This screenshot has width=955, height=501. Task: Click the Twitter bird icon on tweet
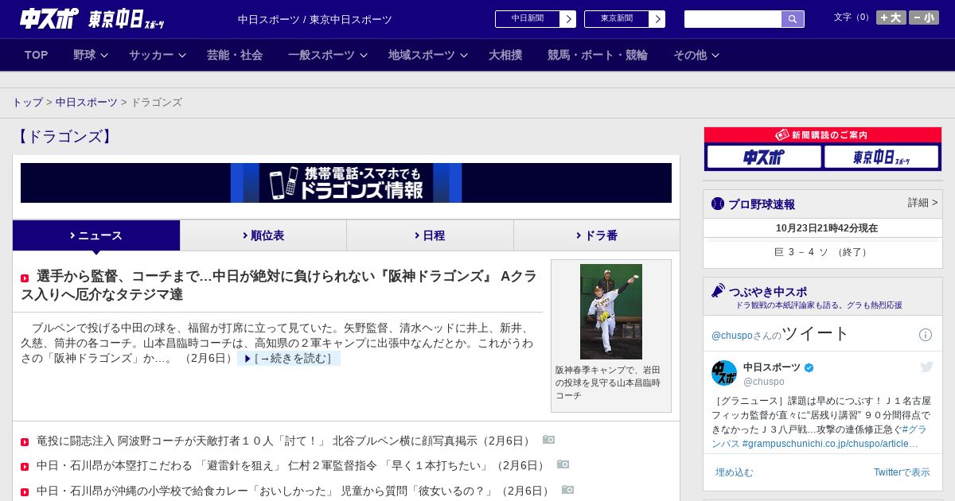(x=926, y=367)
